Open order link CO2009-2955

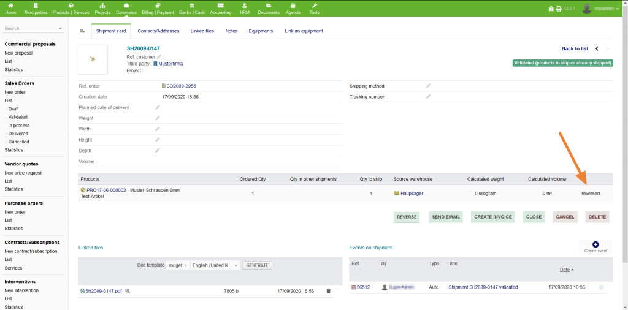click(x=181, y=86)
